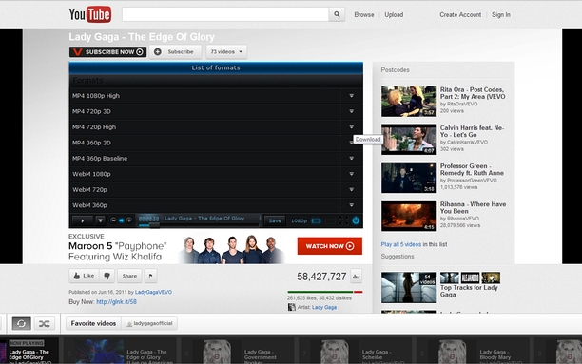The image size is (582, 364).
Task: Open the ladygagaofficial user tab
Action: 149,323
